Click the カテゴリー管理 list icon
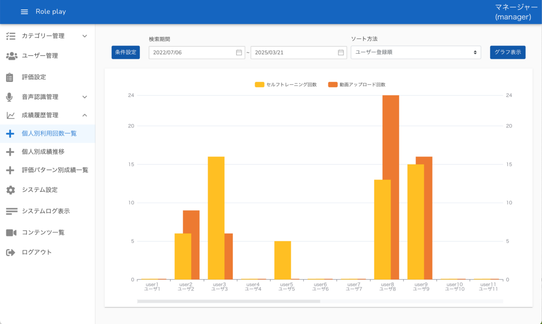 point(10,36)
